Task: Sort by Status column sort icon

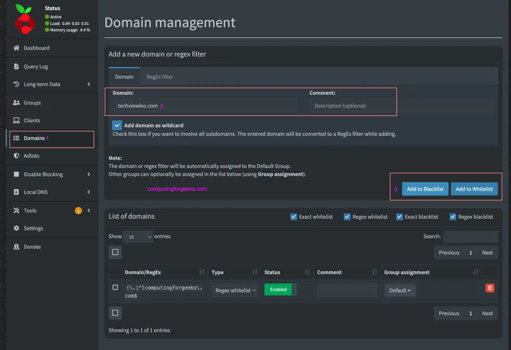Action: pos(307,272)
